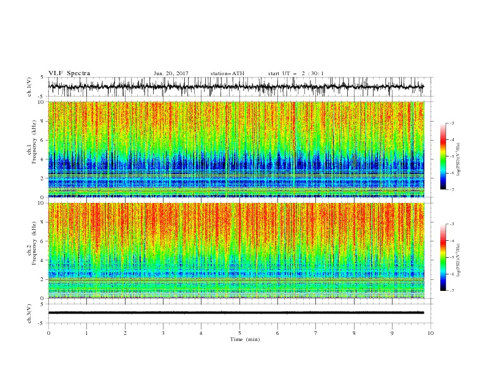
Task: Click the "10" frequency tick of ch.1 spectrogram
Action: point(42,102)
